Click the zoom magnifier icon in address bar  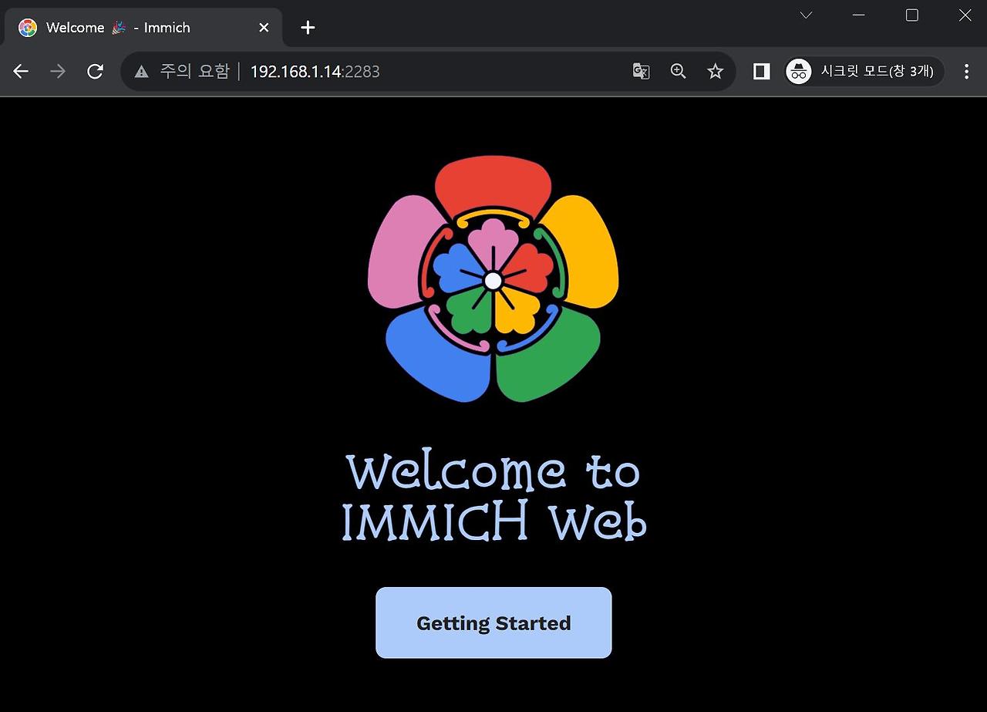(x=678, y=72)
